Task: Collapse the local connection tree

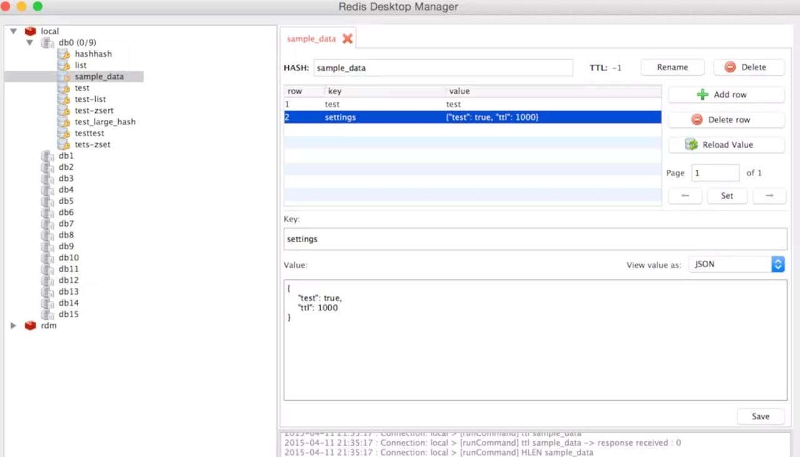Action: click(x=13, y=31)
